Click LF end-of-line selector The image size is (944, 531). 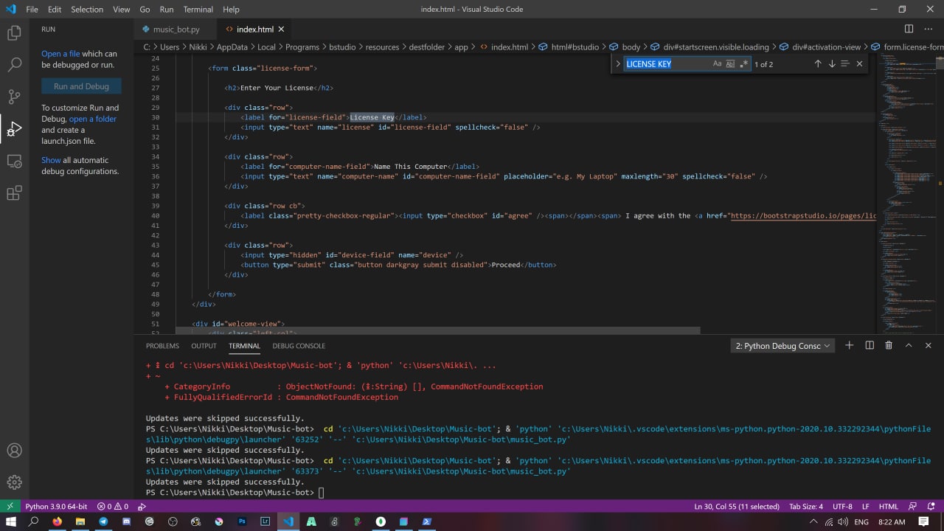(866, 507)
